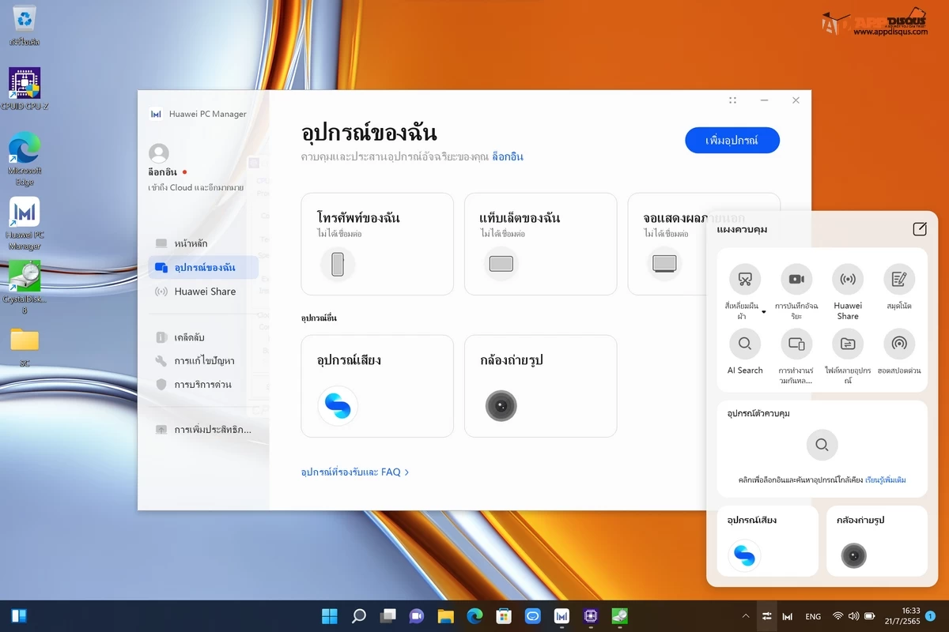Open the screenshot (สี่เหลี่ยมผืนผ้า) tool in control panel
Viewport: 949px width, 632px height.
pyautogui.click(x=745, y=279)
